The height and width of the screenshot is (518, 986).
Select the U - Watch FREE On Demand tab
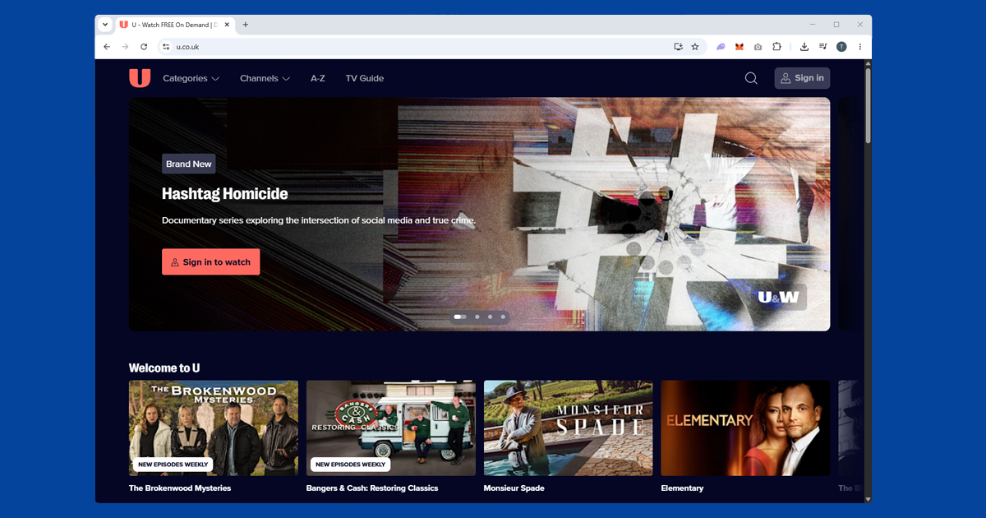click(x=175, y=25)
